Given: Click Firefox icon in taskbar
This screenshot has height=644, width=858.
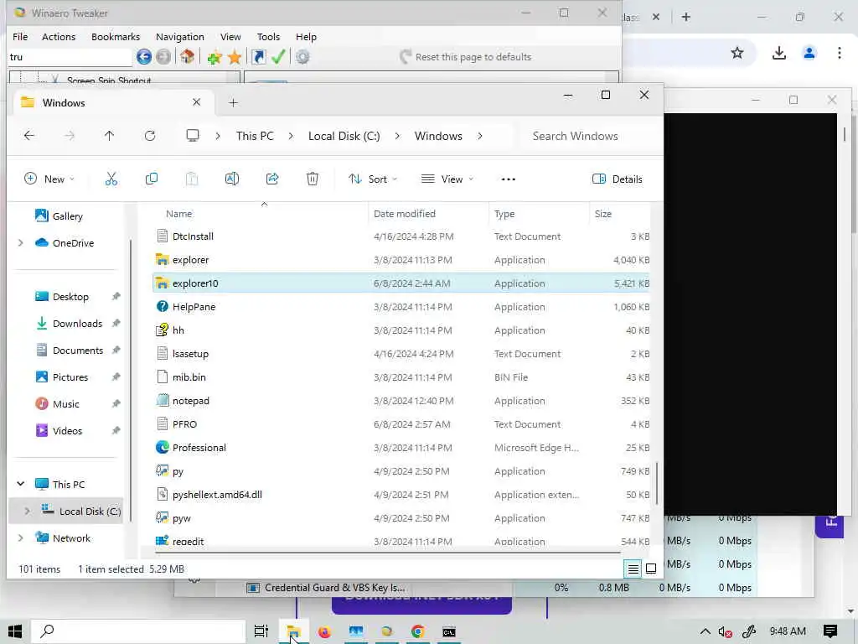Looking at the screenshot, I should [x=324, y=631].
